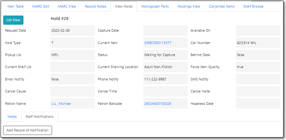Click the Patron Name label
286x140 pixels.
click(x=15, y=104)
